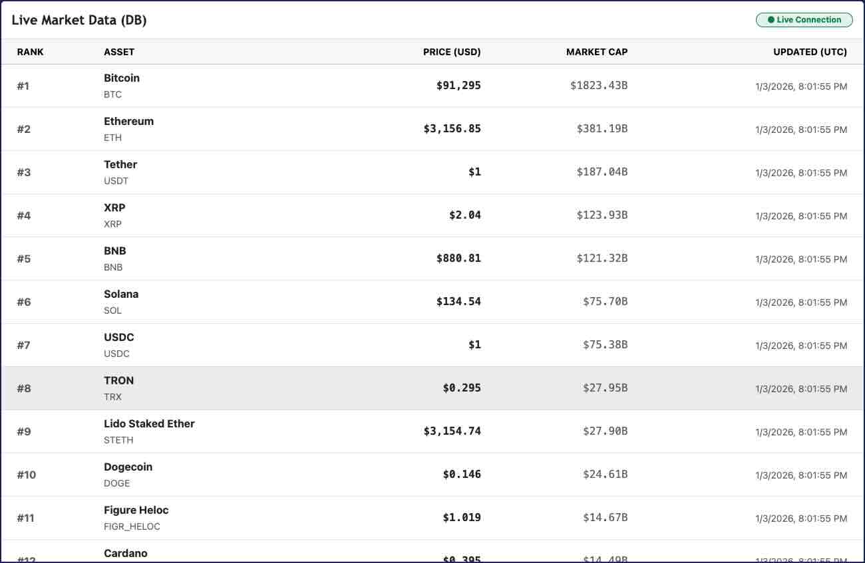Sort table by the Rank column header
Image resolution: width=865 pixels, height=563 pixels.
[x=31, y=52]
